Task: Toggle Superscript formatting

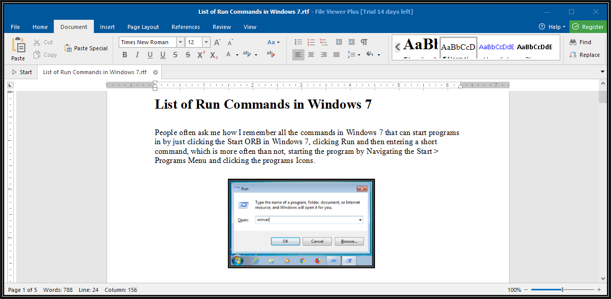Action: coord(201,55)
